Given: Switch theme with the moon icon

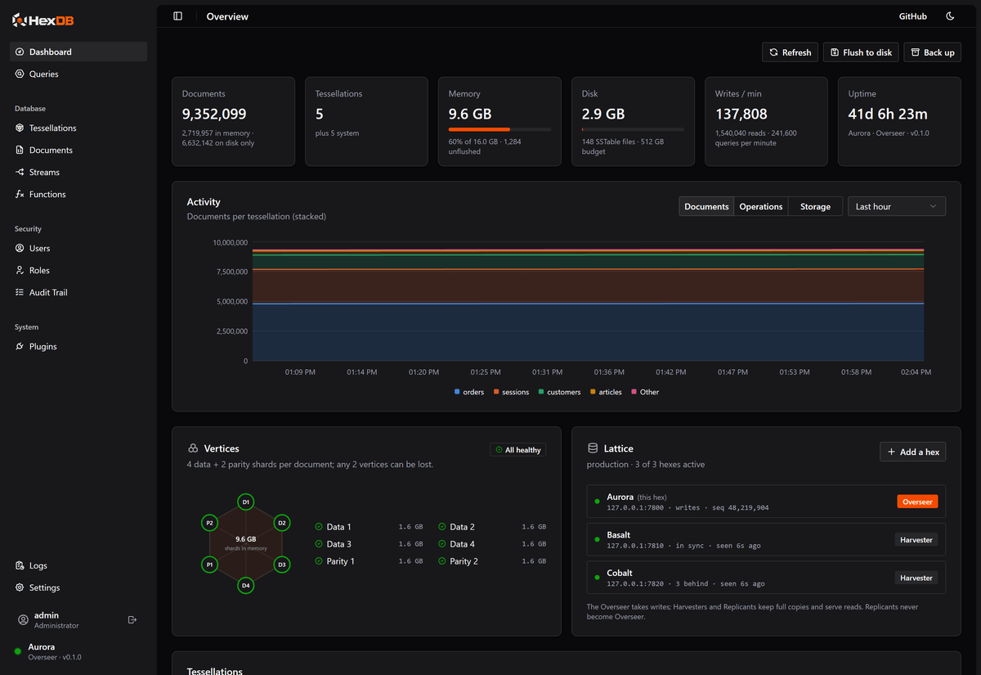Looking at the screenshot, I should pyautogui.click(x=950, y=16).
